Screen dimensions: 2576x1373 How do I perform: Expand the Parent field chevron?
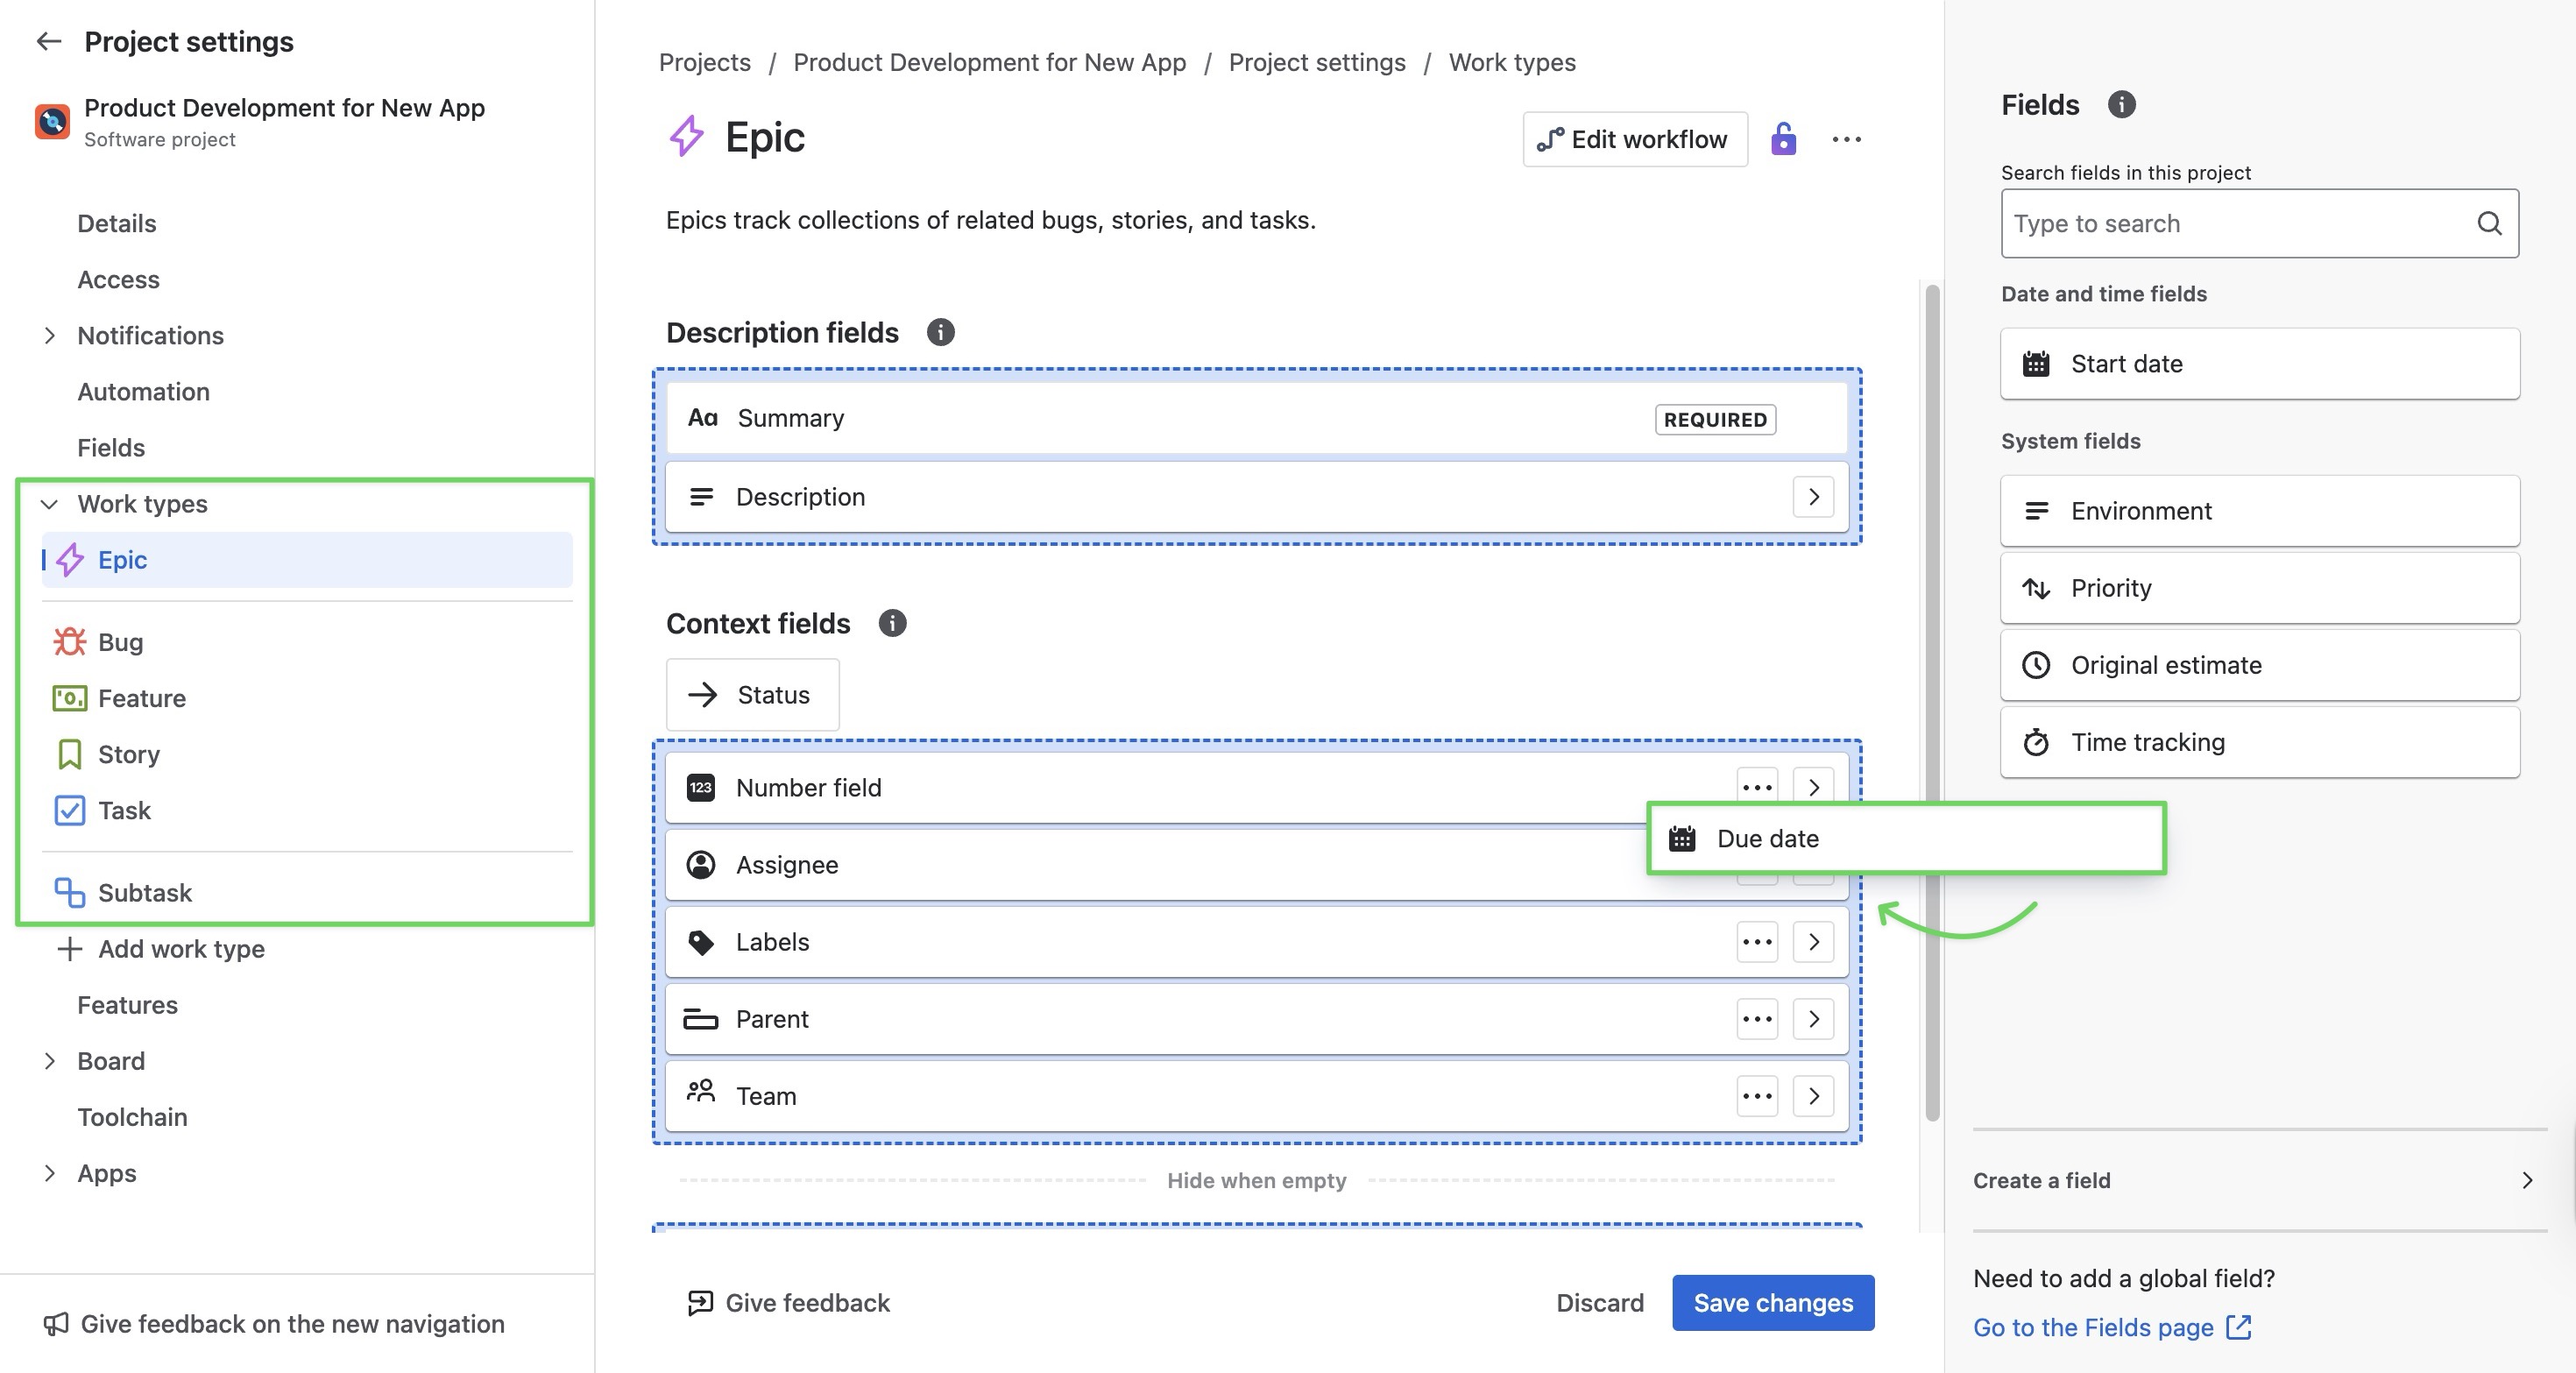coord(1813,1019)
